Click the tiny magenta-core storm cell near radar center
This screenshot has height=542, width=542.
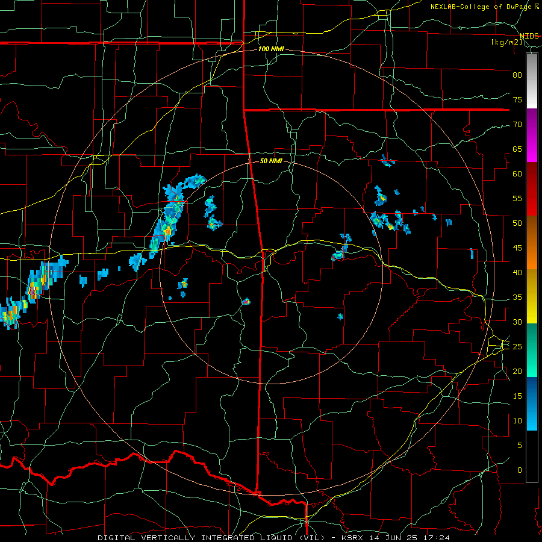coord(246,302)
